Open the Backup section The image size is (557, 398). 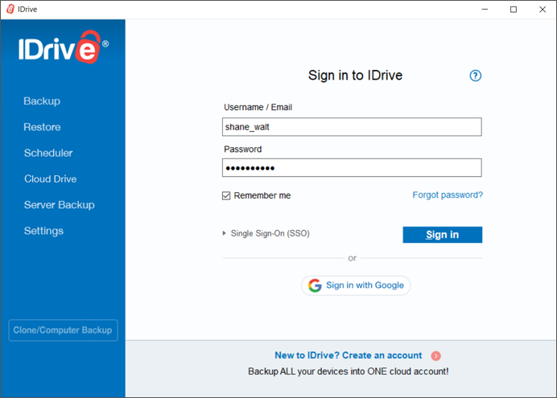[42, 101]
